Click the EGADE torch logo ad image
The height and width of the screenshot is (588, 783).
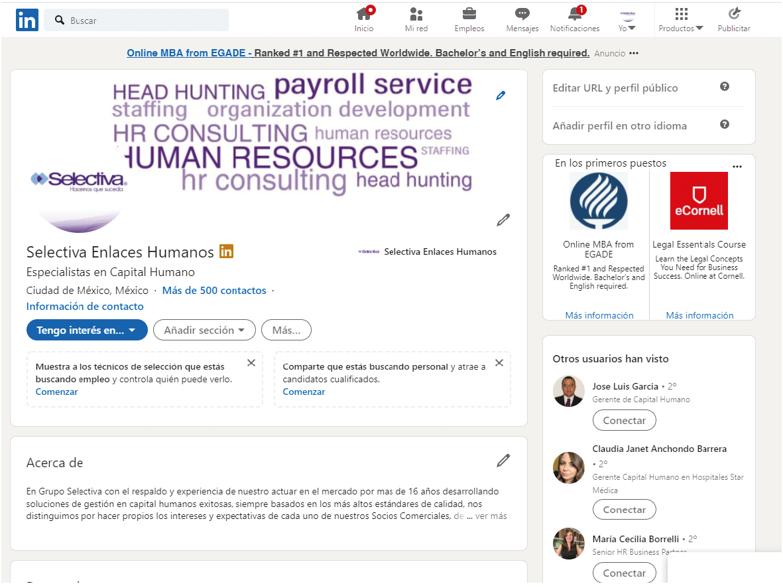[x=599, y=201]
